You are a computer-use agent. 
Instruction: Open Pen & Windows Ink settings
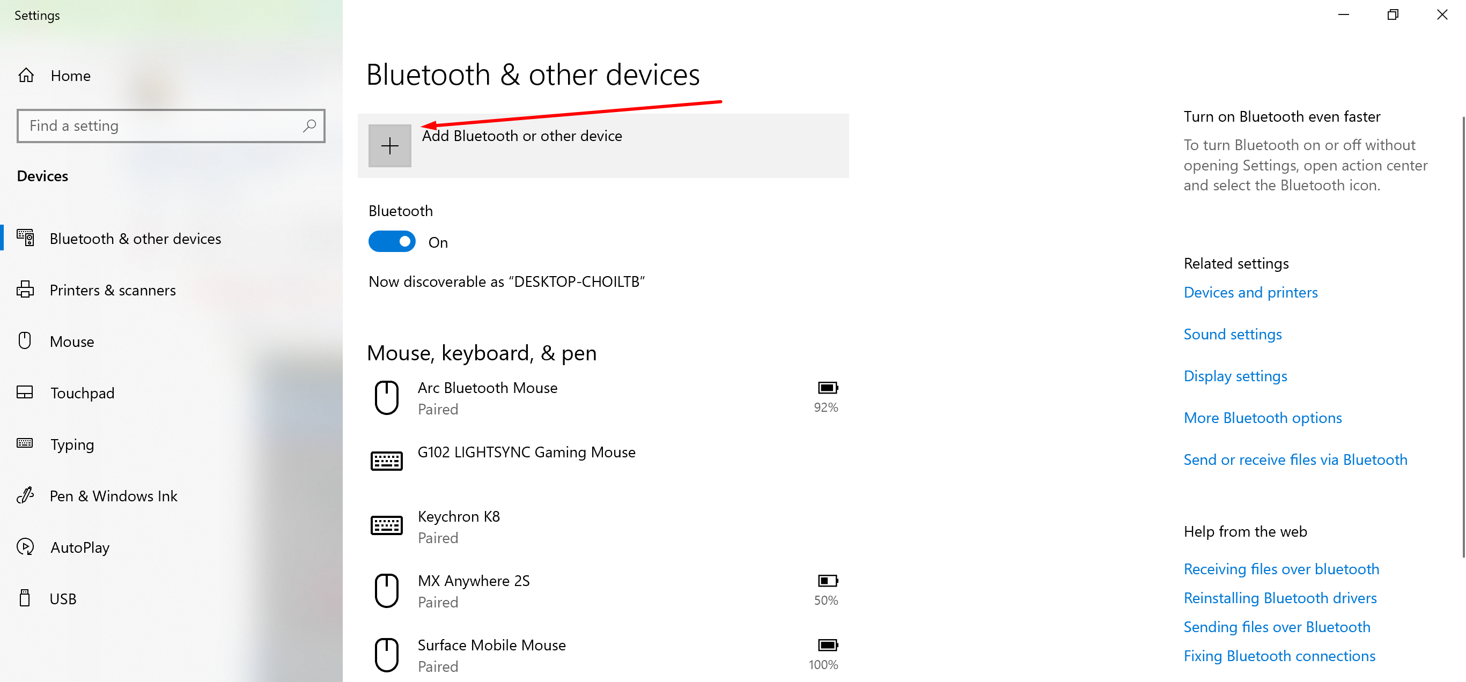(113, 496)
